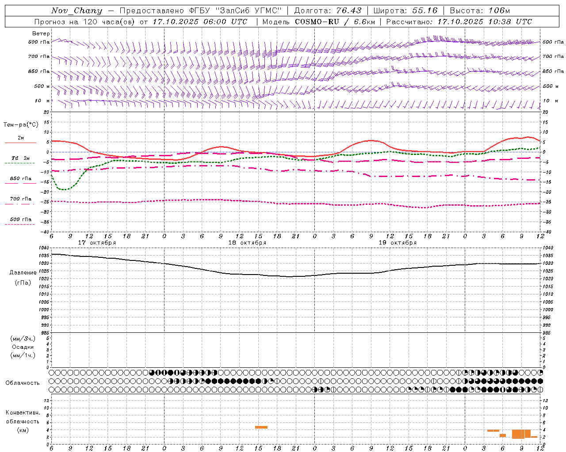Click the '850 гПа' temperature legend entry

[20, 179]
